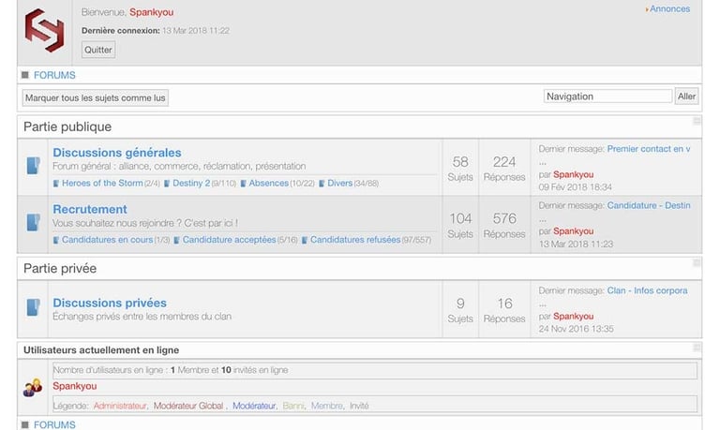The width and height of the screenshot is (720, 430).
Task: Click Marquer tous les sujets comme lus
Action: 96,97
